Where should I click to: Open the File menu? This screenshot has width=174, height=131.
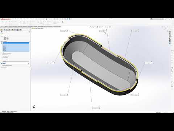[x=13, y=19]
